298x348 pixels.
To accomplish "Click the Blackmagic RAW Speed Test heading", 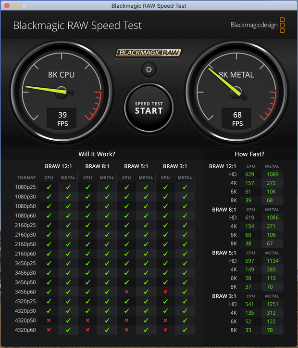I will (77, 26).
